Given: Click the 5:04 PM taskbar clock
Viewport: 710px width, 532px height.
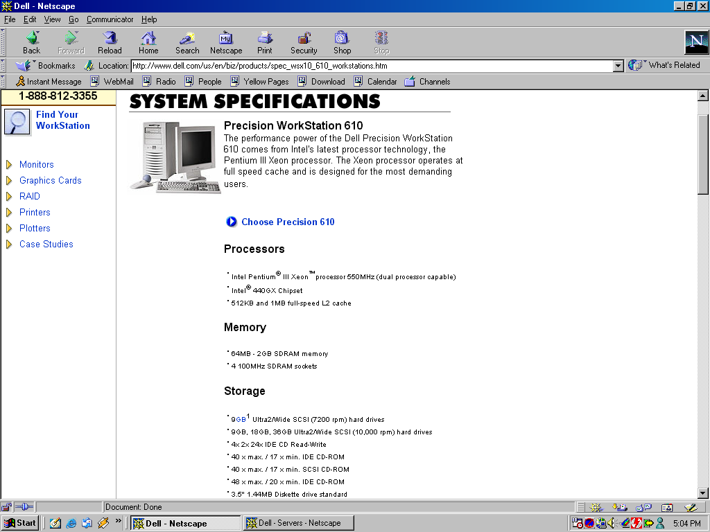Looking at the screenshot, I should click(x=686, y=524).
